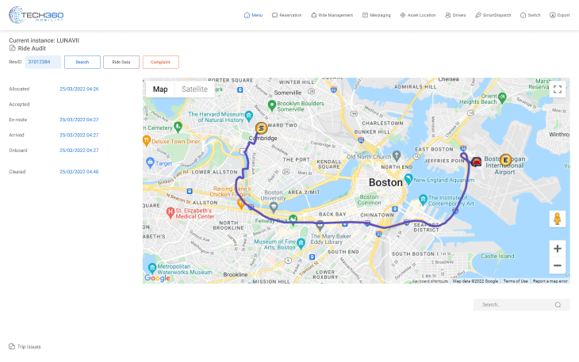Click the Target store map pin

tap(150, 162)
